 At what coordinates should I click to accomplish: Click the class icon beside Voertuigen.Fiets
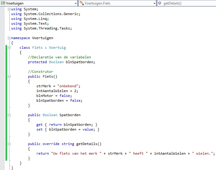(x=81, y=3)
